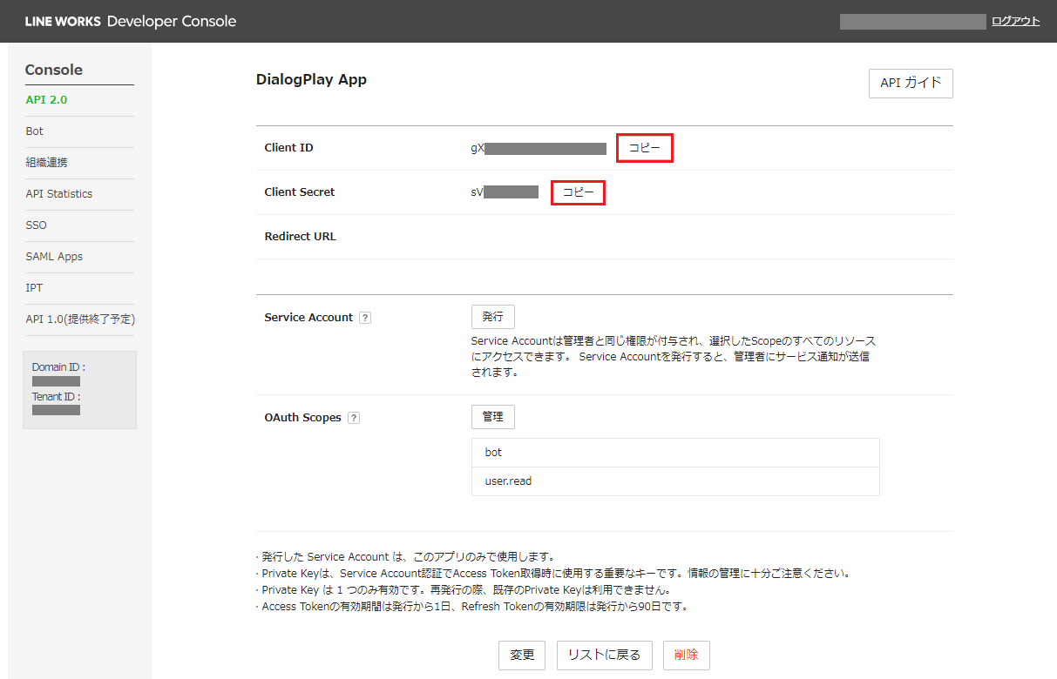Click the DialogPlay App heading
Viewport: 1057px width, 679px height.
click(x=311, y=79)
